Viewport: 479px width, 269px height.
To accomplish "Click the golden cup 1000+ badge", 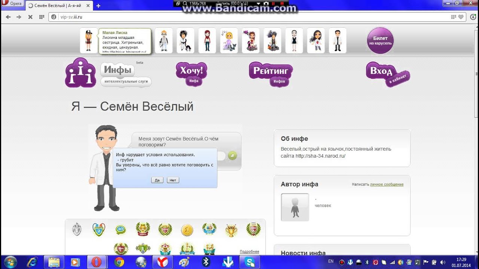I will point(143,229).
